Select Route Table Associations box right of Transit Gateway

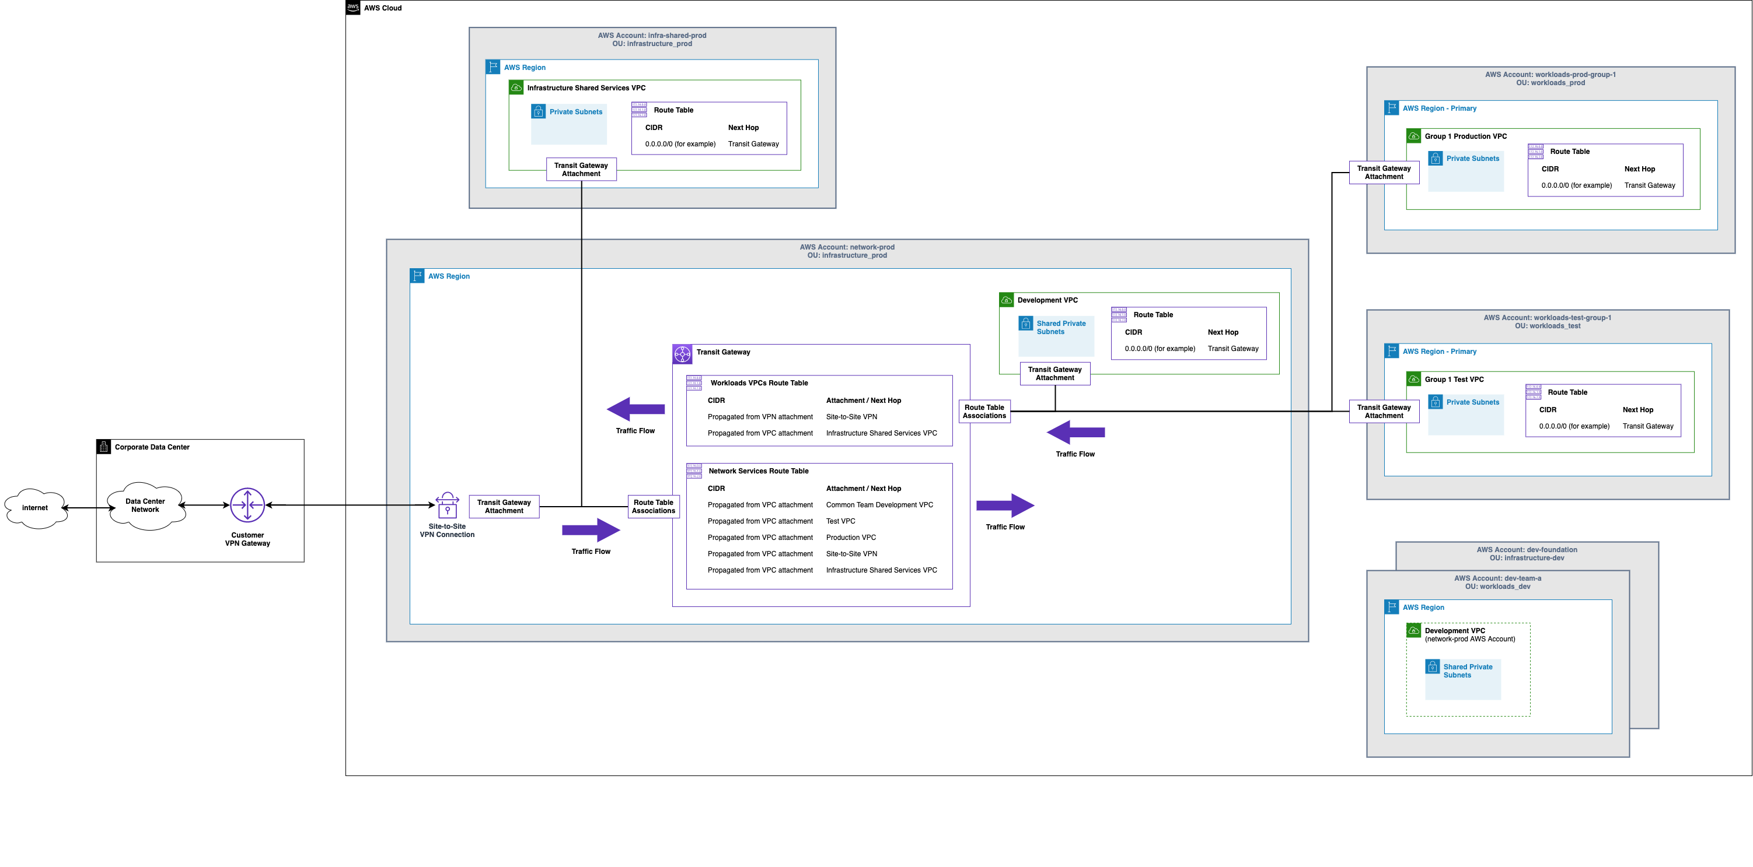[984, 412]
